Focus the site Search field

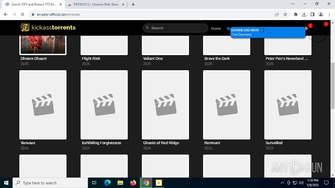click(176, 28)
